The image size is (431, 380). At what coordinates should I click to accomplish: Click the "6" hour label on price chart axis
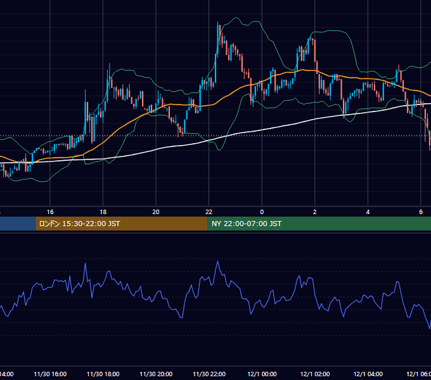pos(421,212)
